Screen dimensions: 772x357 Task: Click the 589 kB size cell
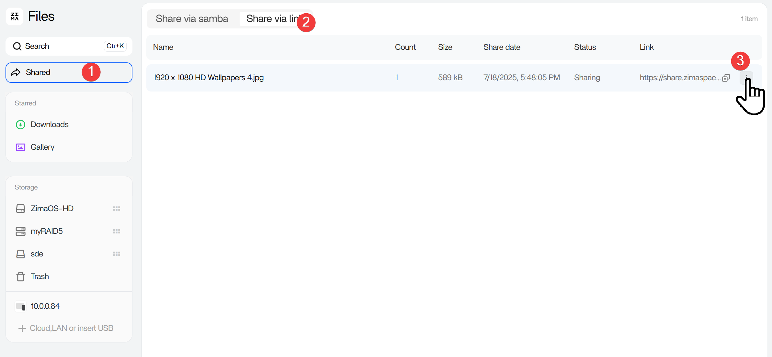coord(450,78)
